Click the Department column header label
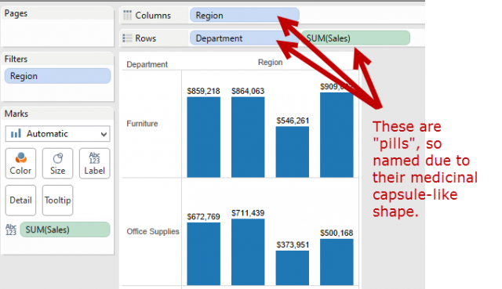 pyautogui.click(x=147, y=64)
